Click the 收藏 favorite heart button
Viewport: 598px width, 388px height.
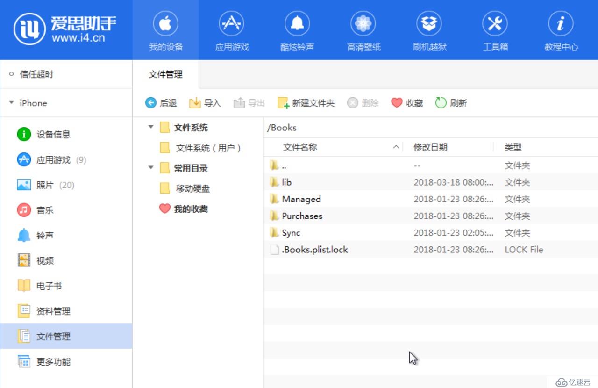tap(407, 103)
